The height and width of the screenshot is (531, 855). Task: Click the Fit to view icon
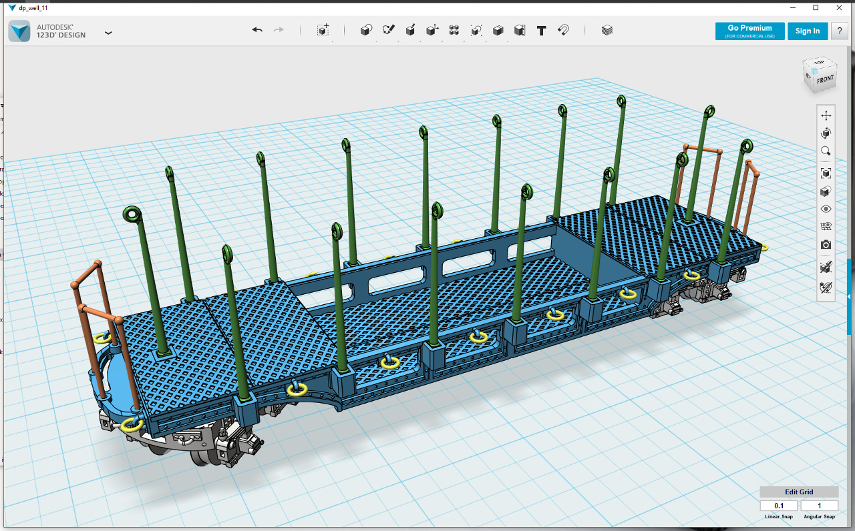point(826,173)
